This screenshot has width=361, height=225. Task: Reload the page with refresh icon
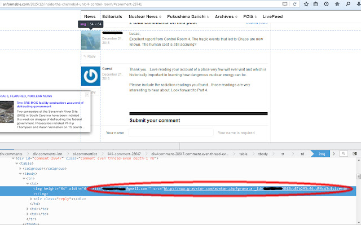point(294,4)
